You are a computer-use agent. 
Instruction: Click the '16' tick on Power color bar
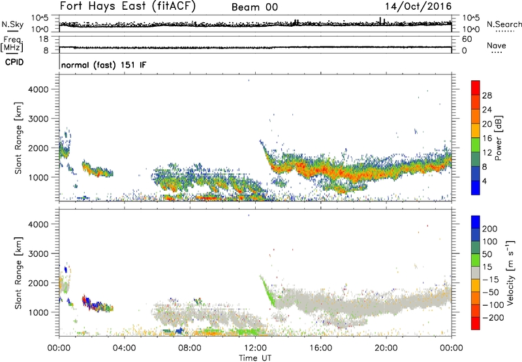click(487, 139)
